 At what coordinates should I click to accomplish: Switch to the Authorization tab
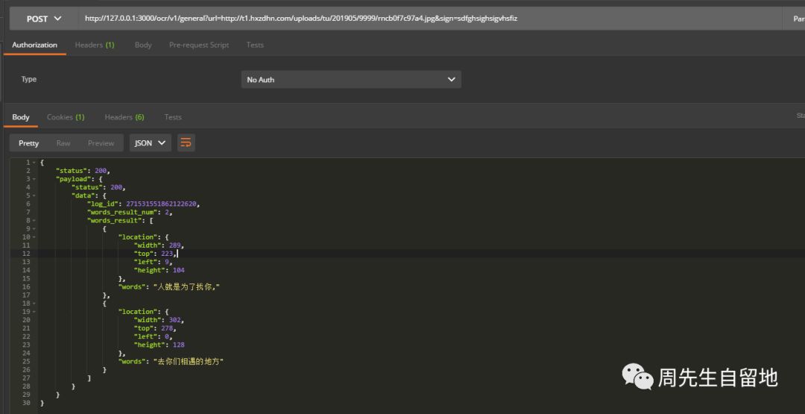[x=34, y=46]
